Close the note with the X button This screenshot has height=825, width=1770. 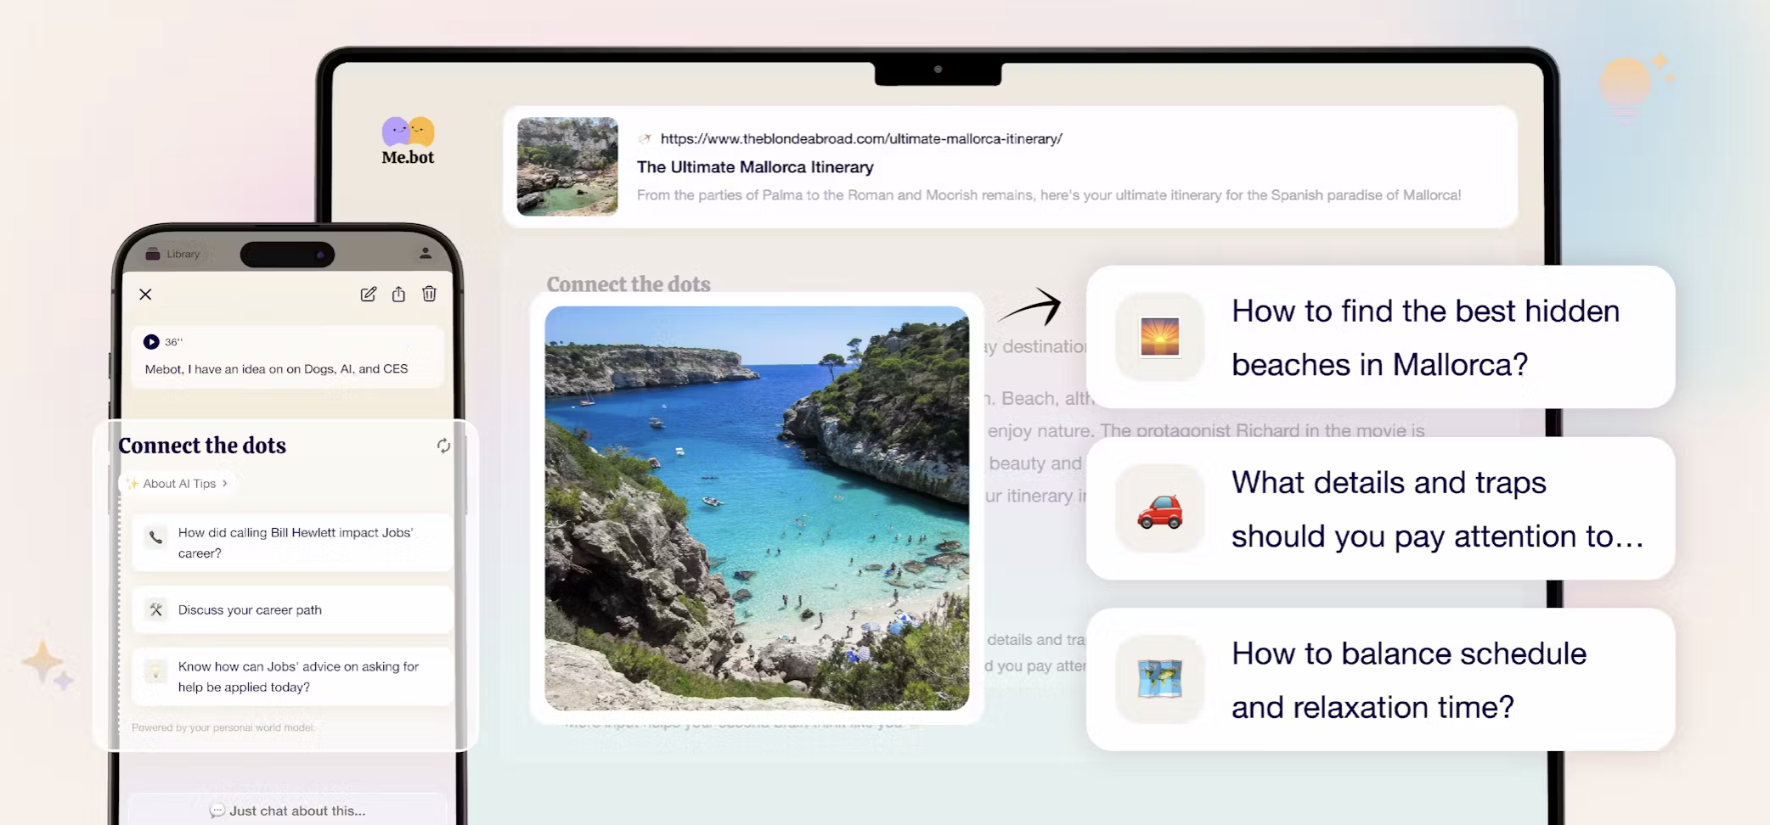(145, 294)
